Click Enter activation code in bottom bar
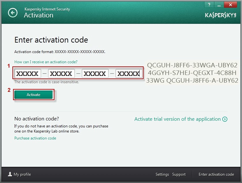242x183 pixels. click(217, 174)
